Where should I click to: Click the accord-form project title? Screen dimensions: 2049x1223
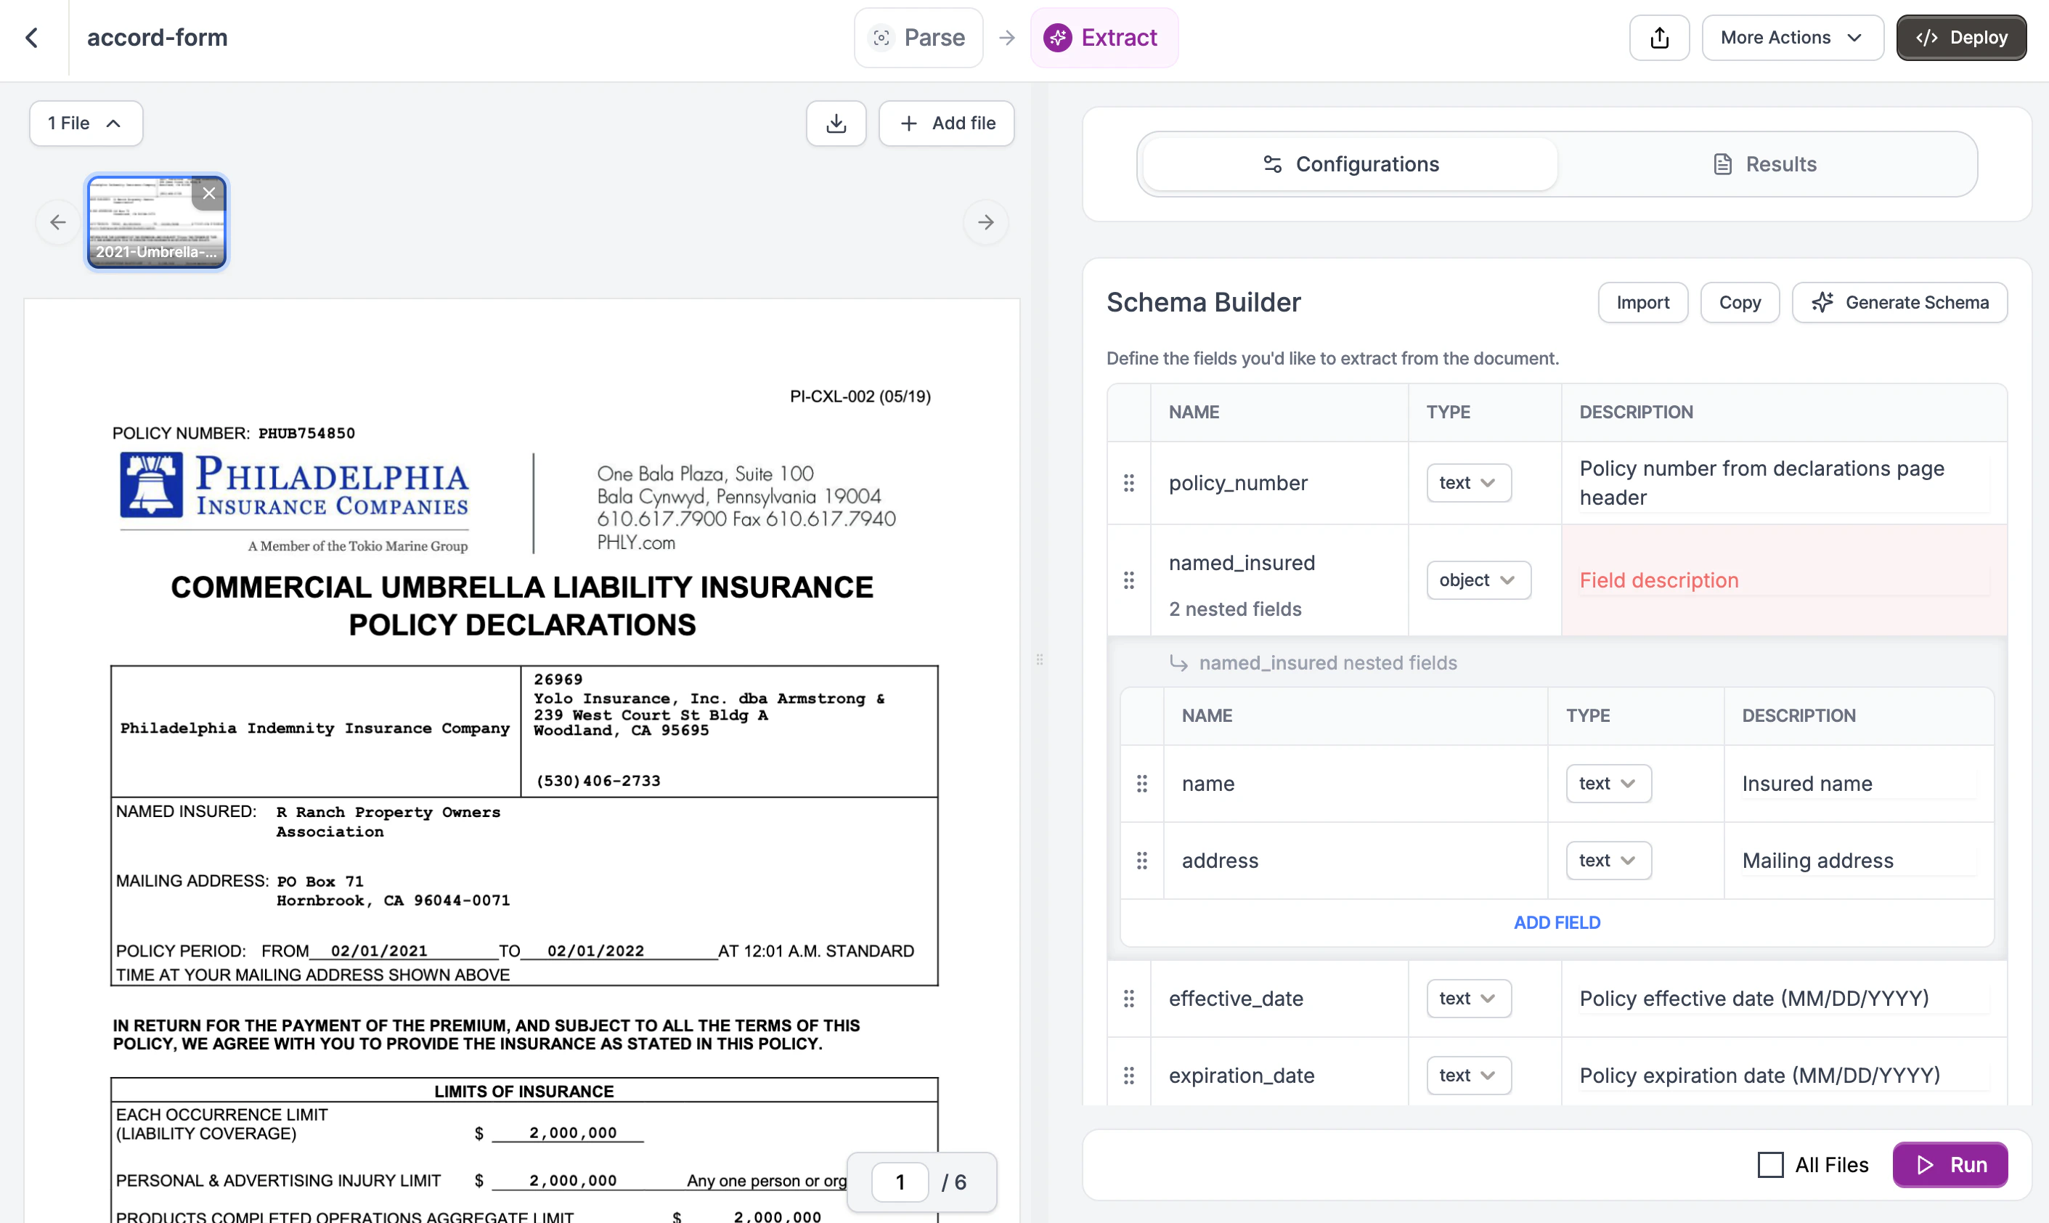click(157, 37)
